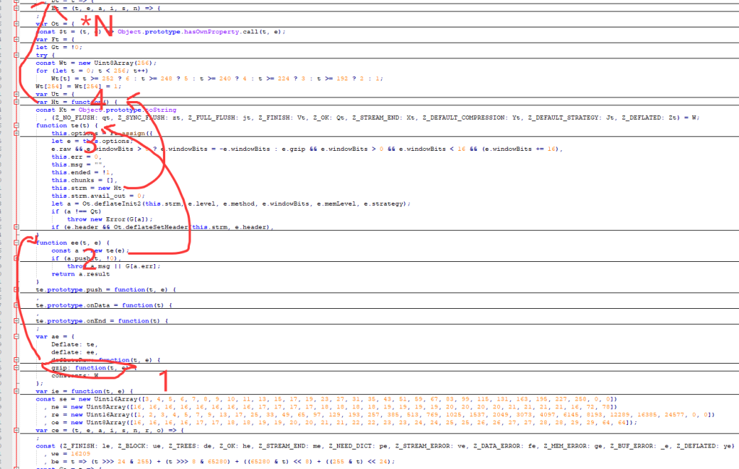Collapse the 'function te(t)' block
The image size is (739, 469).
click(17, 126)
